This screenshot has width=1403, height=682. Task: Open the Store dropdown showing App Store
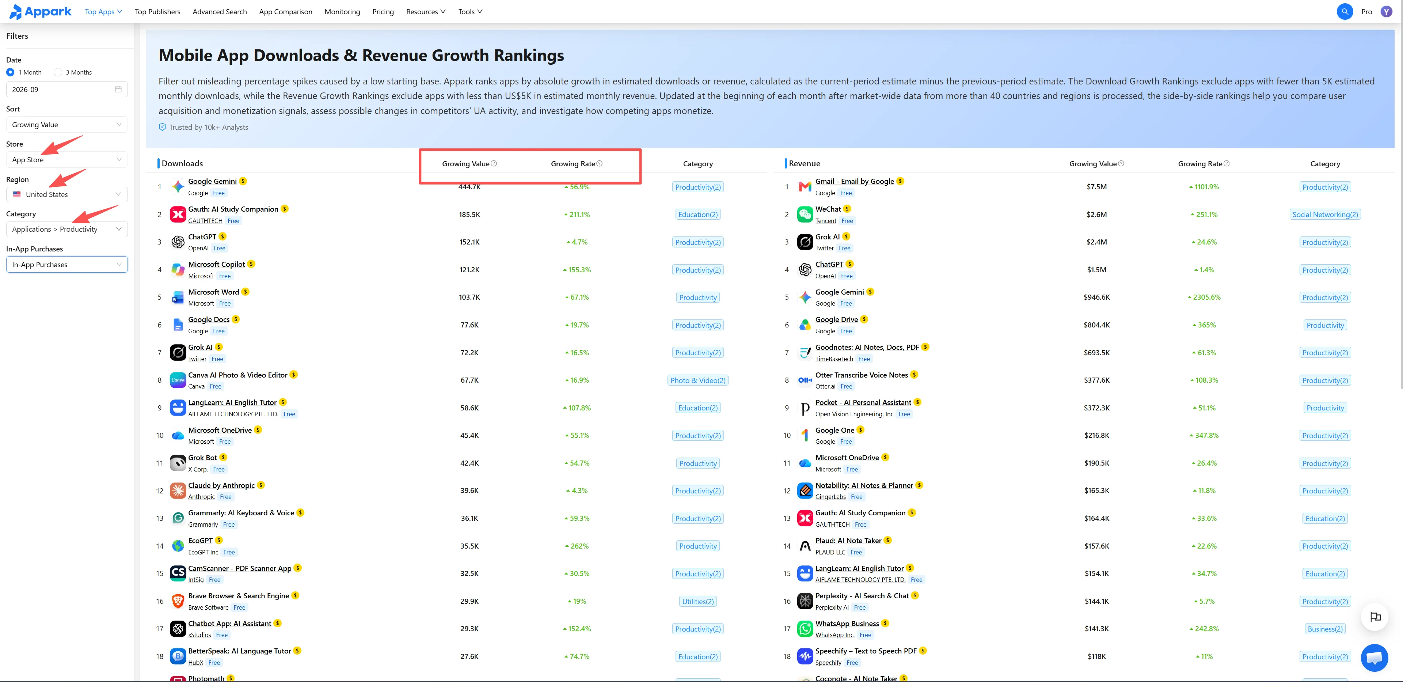coord(67,160)
